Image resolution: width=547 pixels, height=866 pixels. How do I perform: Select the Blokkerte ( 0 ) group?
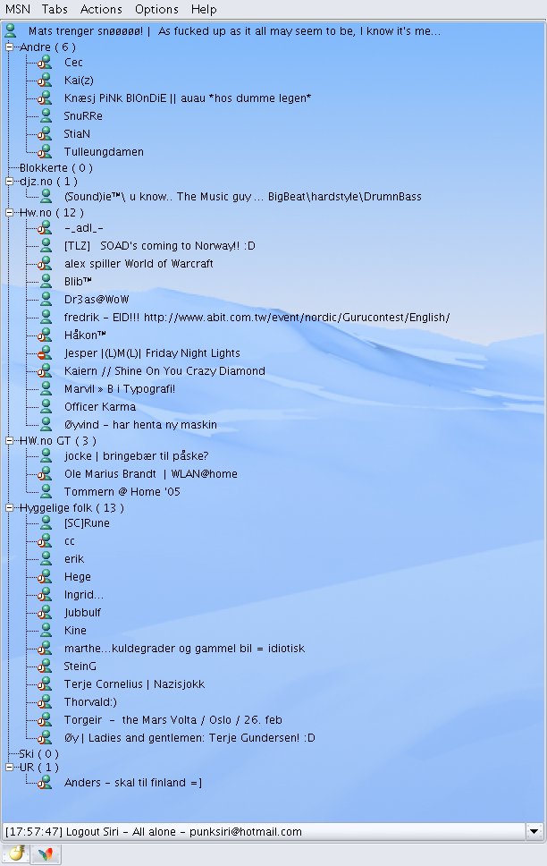coord(55,168)
